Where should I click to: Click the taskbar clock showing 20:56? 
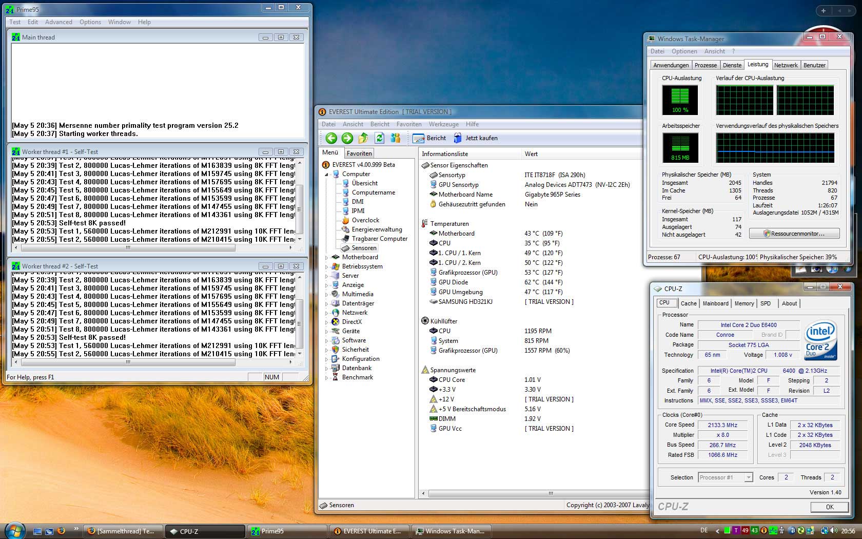coord(848,531)
